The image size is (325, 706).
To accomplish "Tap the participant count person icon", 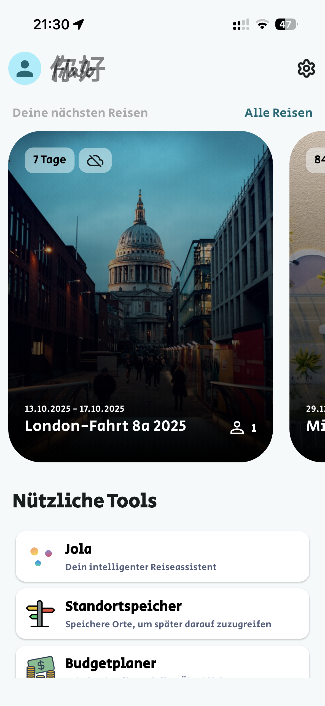I will coord(237,428).
